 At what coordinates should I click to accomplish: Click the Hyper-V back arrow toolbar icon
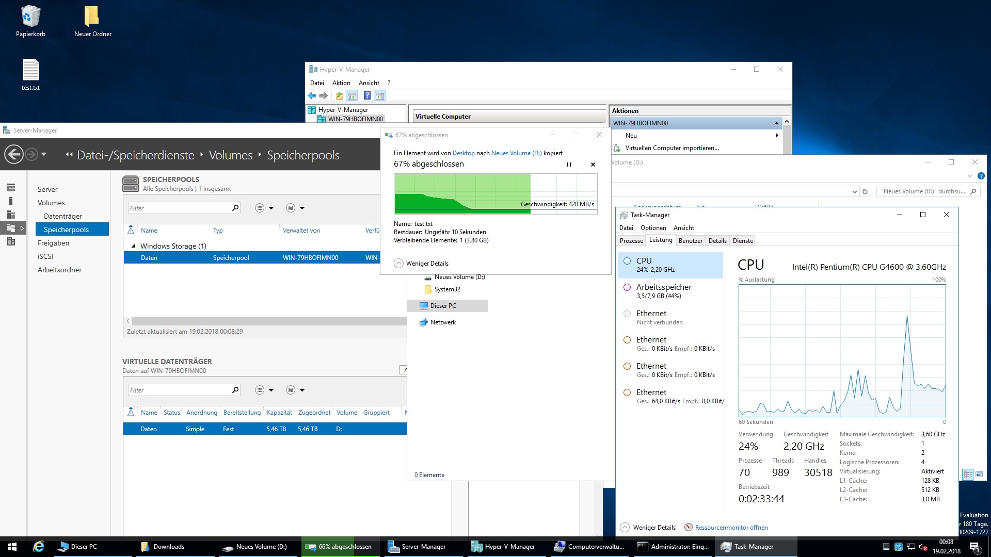(x=312, y=95)
